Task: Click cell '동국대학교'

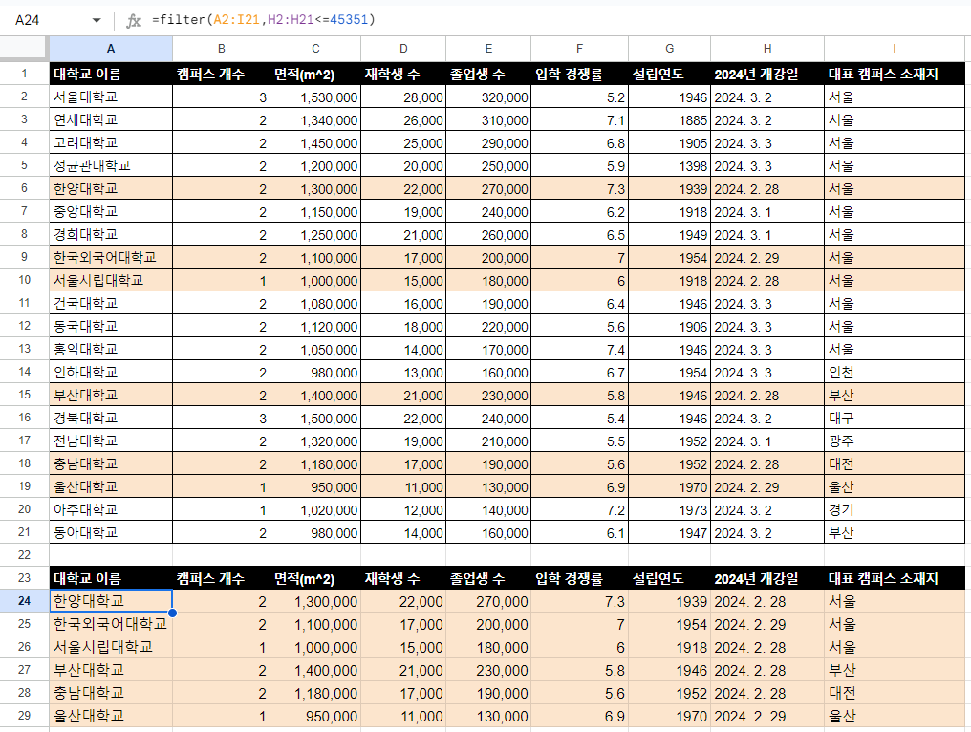Action: click(111, 327)
